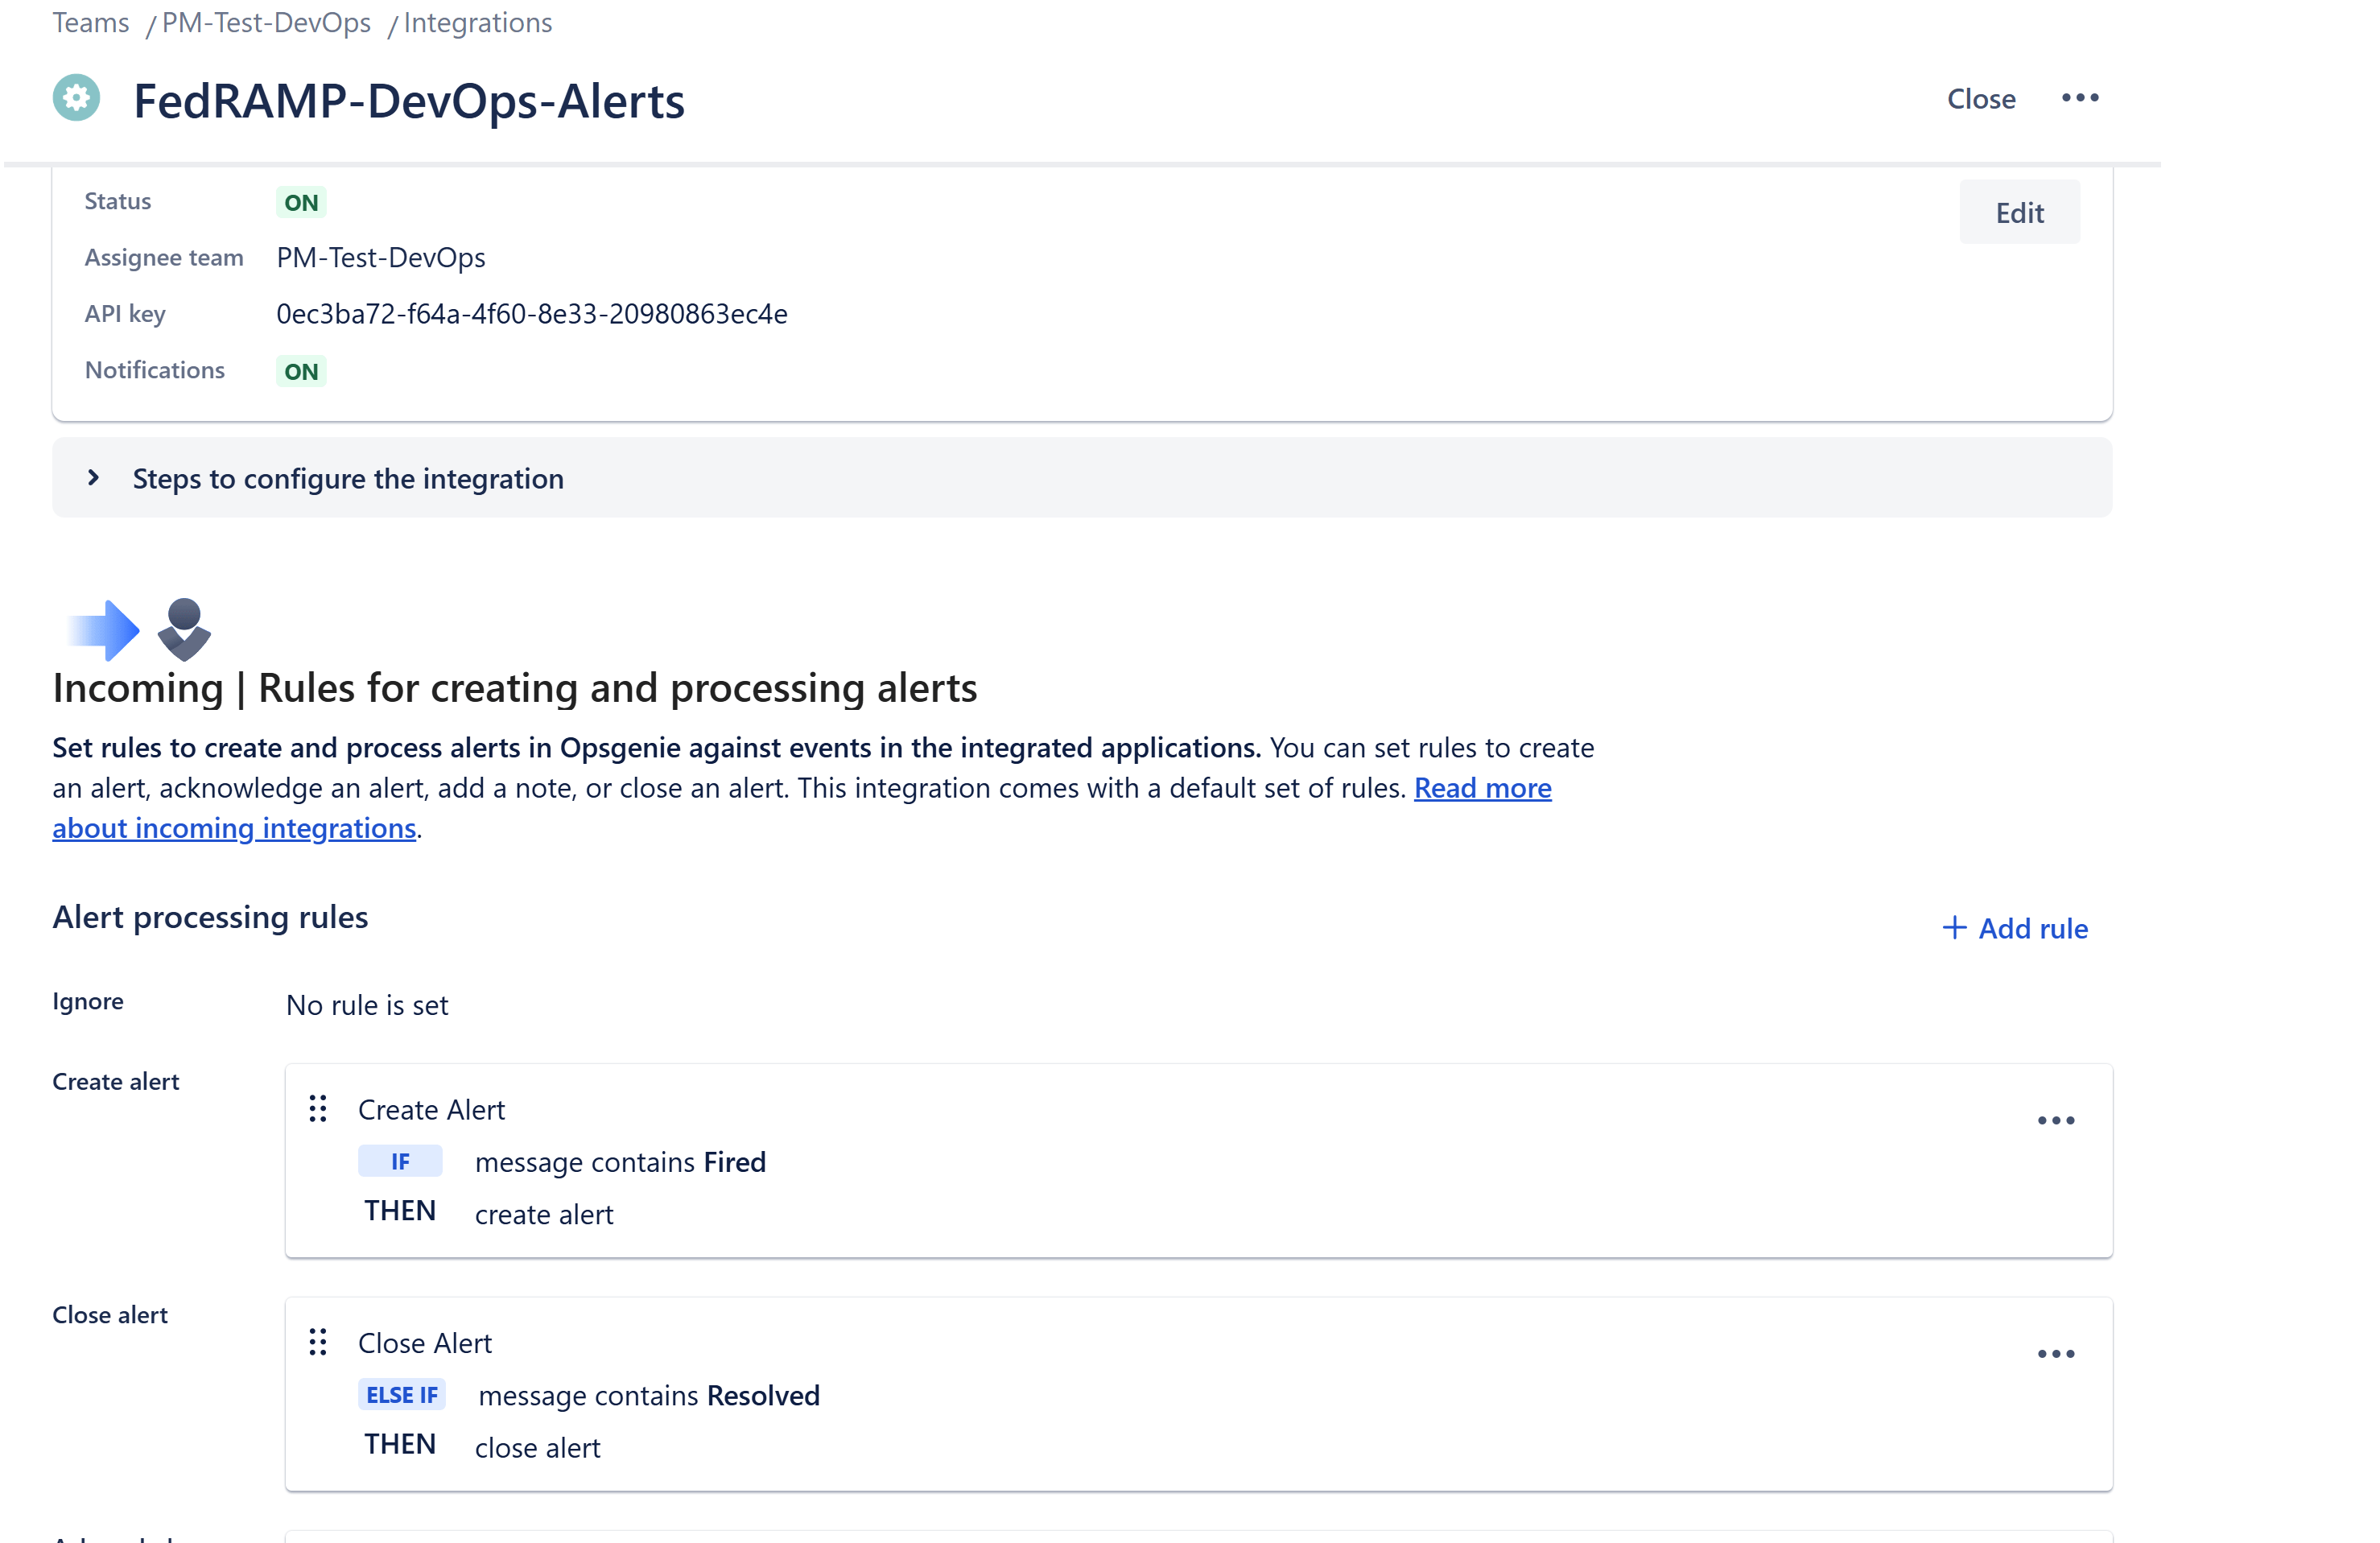Screen dimensions: 2380x1543
Task: Click the Close button in the header
Action: click(1981, 98)
